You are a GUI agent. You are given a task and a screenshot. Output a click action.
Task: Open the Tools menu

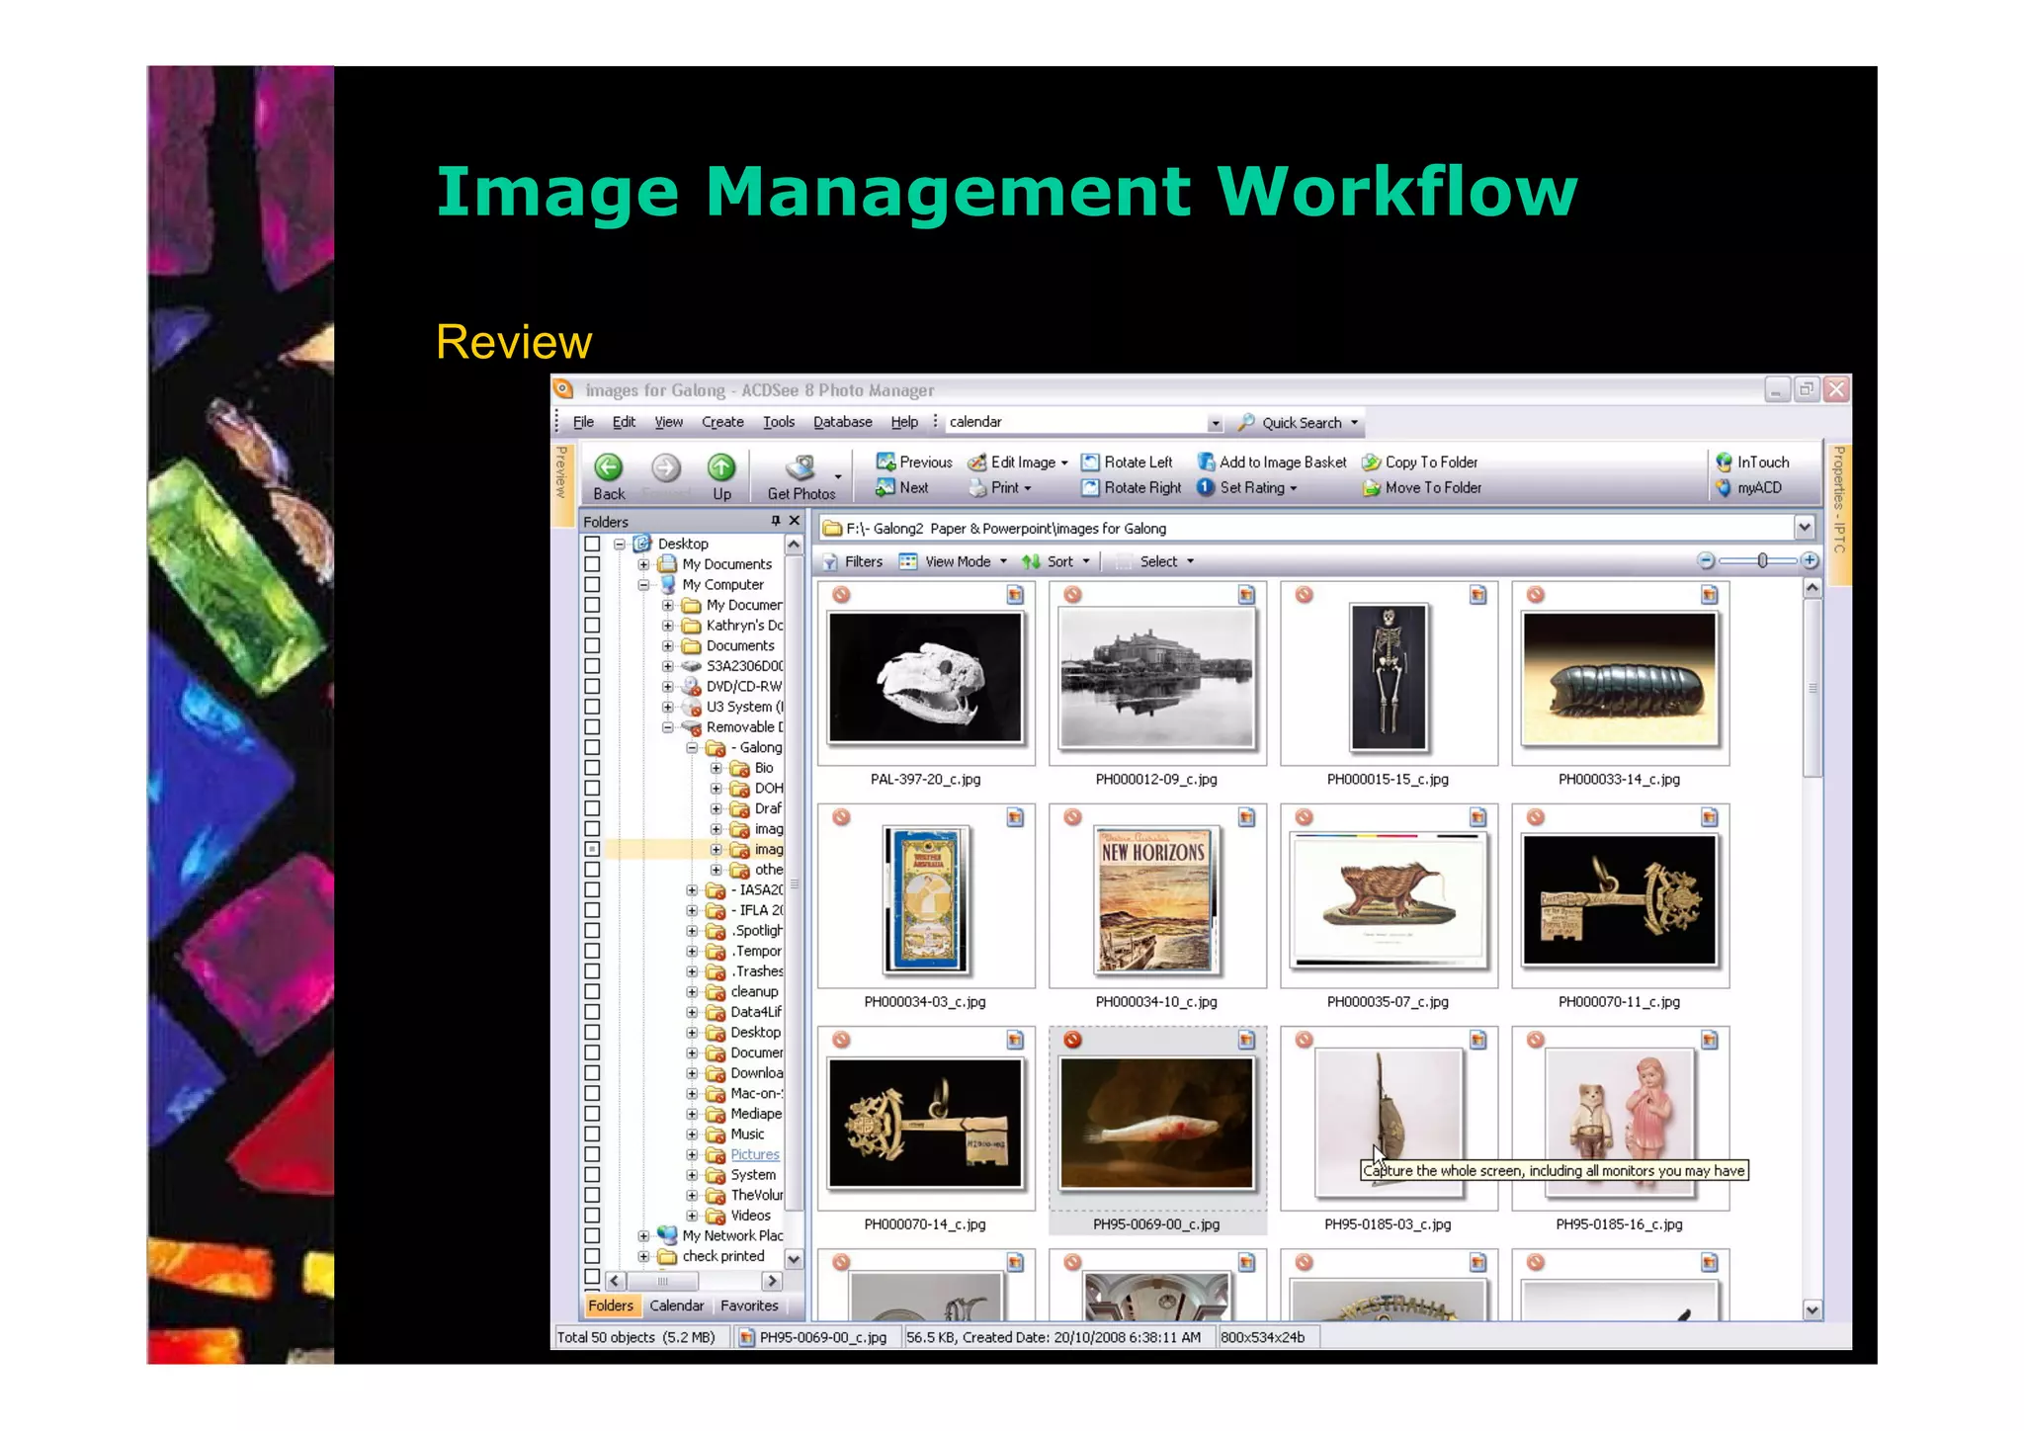[x=779, y=422]
